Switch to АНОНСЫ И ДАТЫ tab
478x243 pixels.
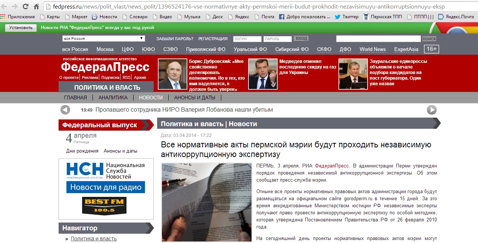click(x=195, y=97)
